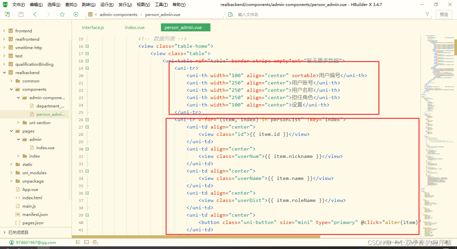This screenshot has height=249, width=457.
Task: Click the file search icon beside input
Action: click(x=231, y=14)
